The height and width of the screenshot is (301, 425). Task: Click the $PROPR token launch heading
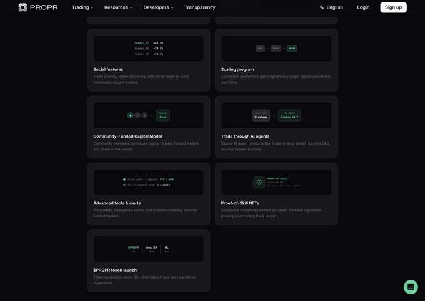(x=115, y=270)
